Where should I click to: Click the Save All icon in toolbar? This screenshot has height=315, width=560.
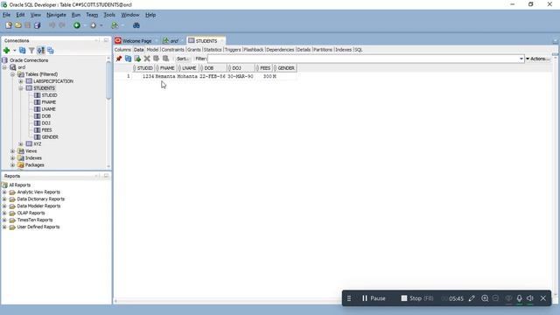pos(37,25)
